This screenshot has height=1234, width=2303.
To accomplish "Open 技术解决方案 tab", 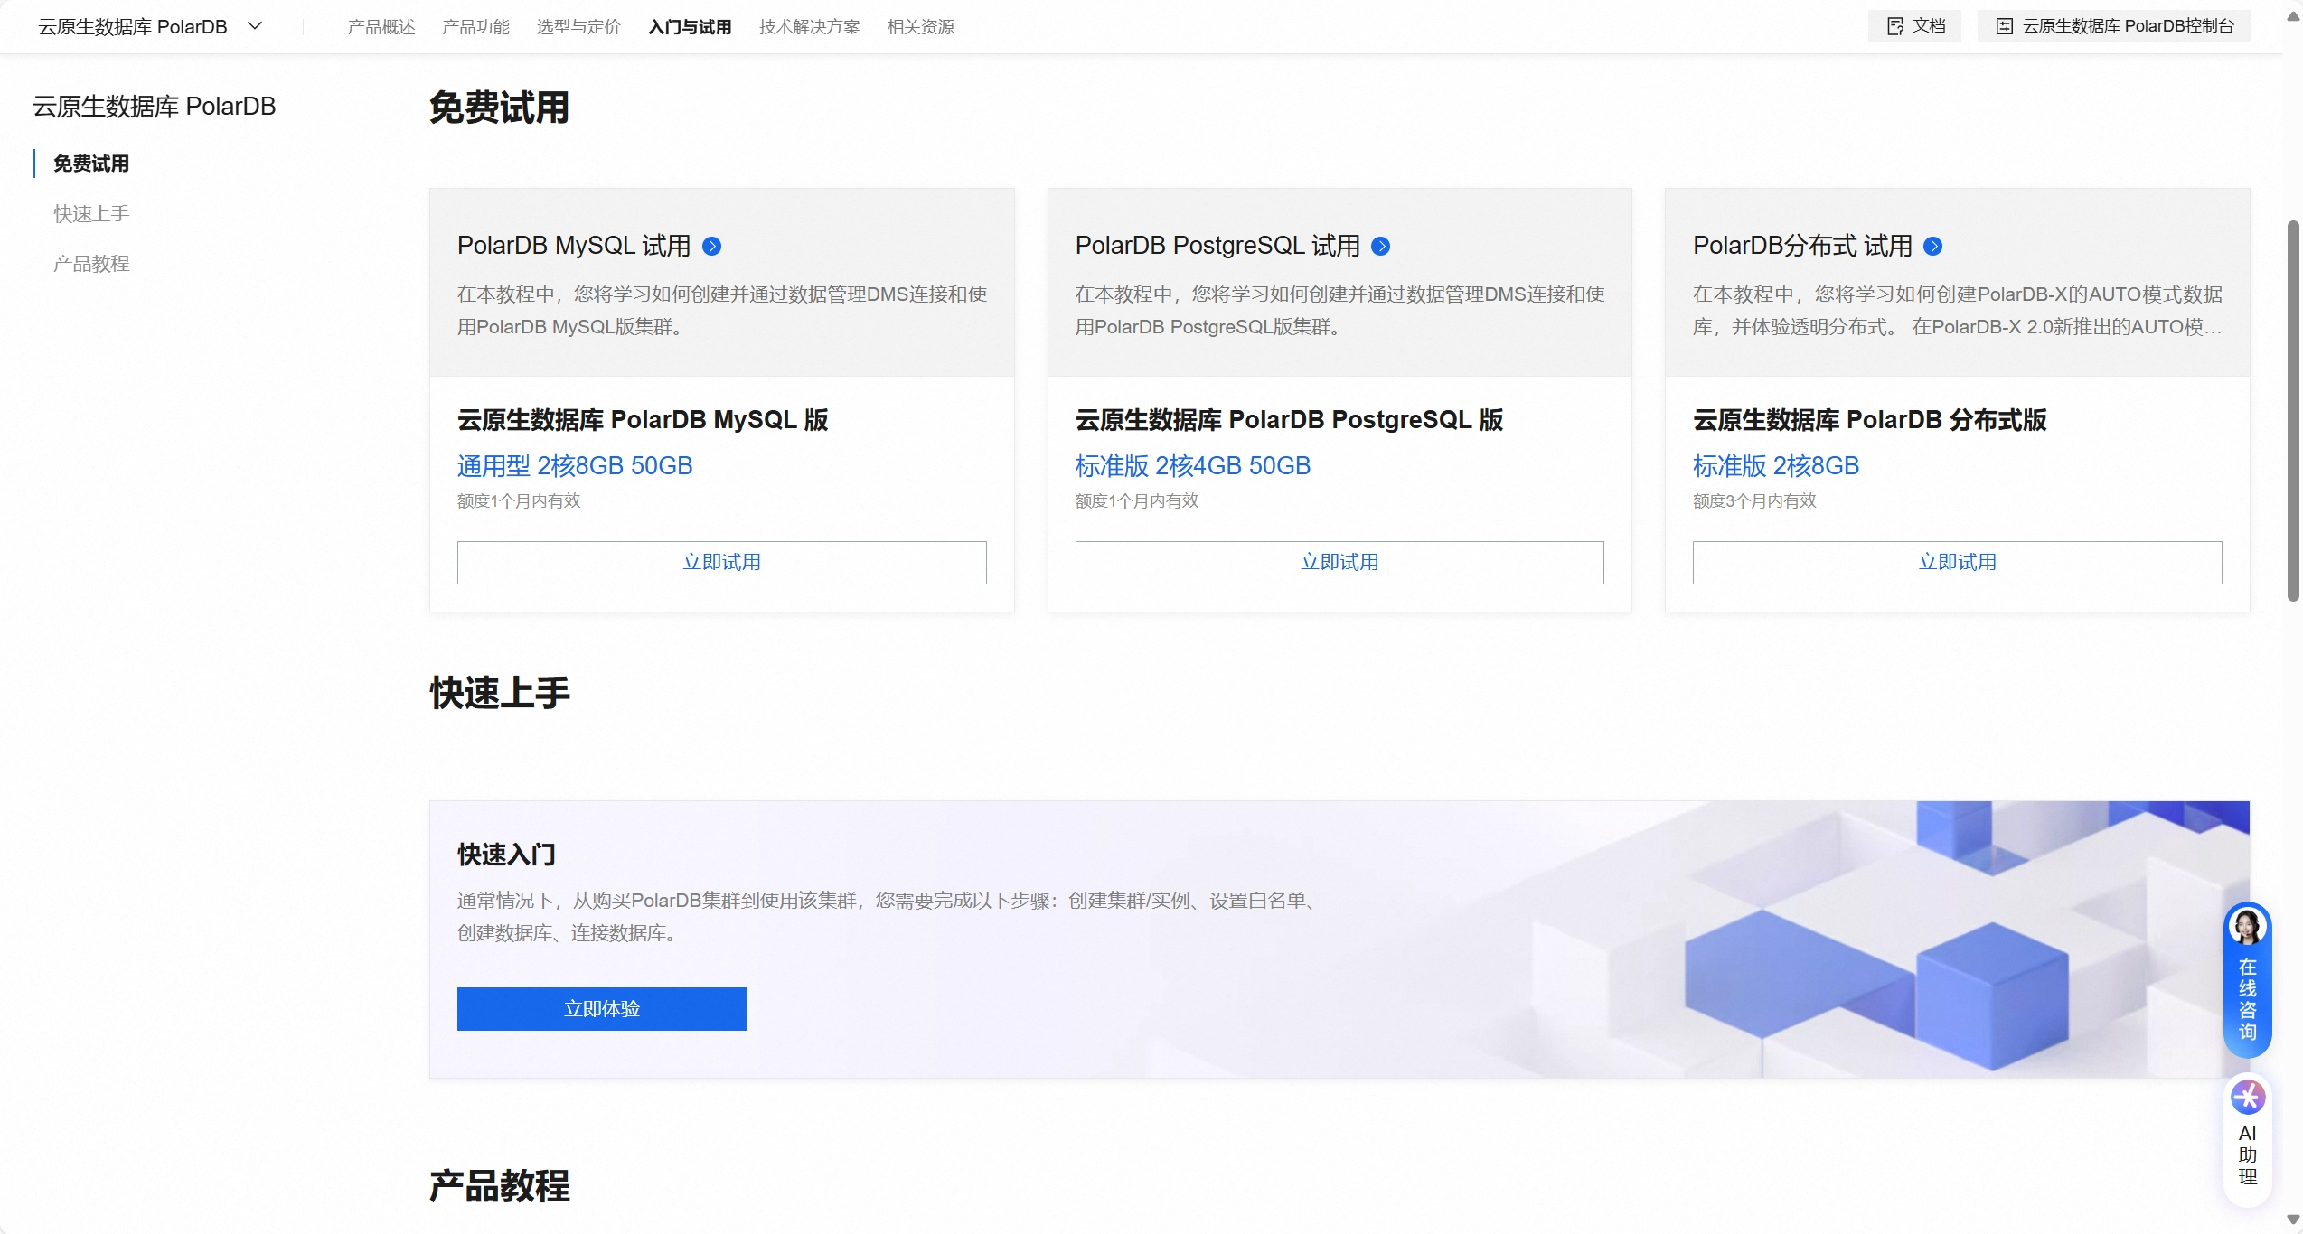I will pos(809,27).
